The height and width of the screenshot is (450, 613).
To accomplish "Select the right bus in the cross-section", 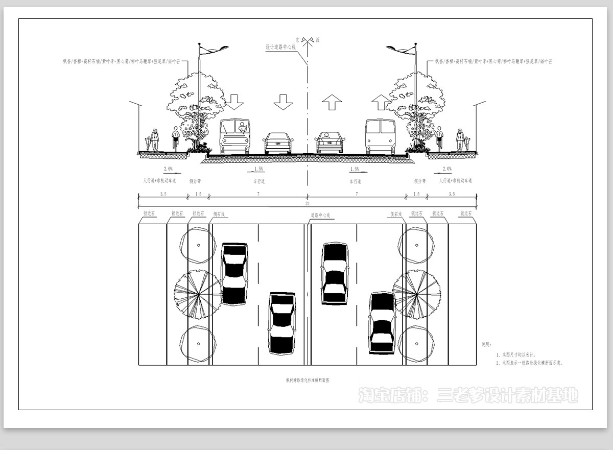I will [380, 137].
